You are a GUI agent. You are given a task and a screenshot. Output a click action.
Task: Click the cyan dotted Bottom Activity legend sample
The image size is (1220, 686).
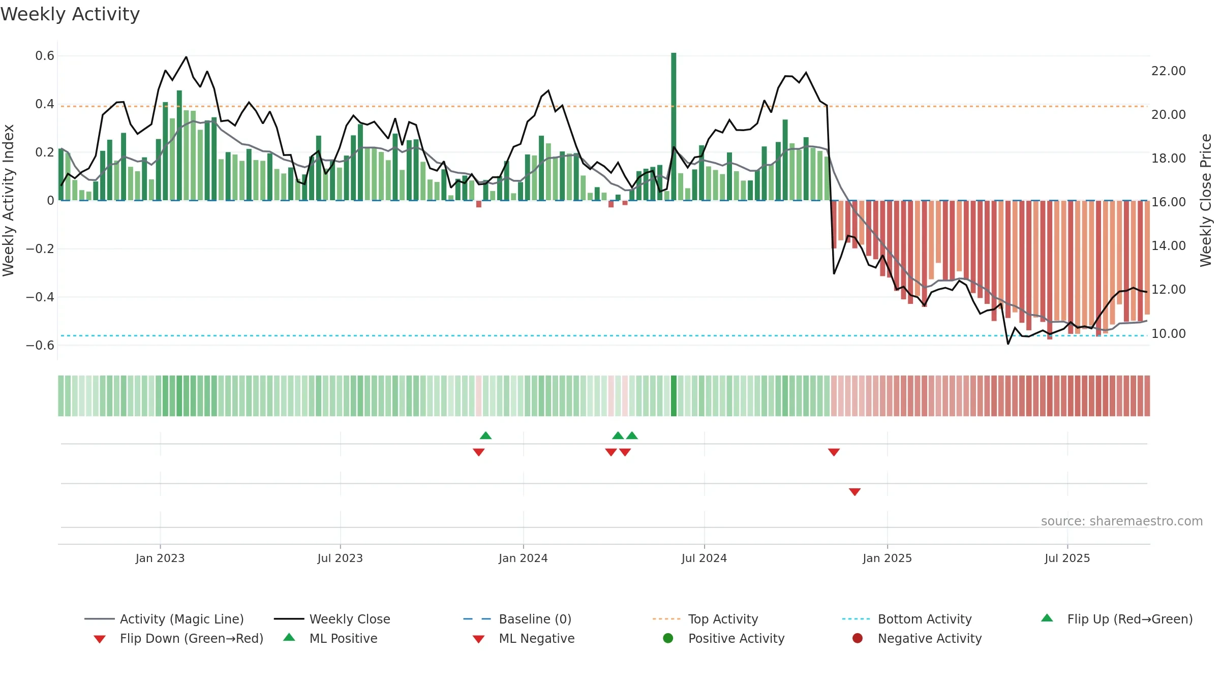pos(856,619)
